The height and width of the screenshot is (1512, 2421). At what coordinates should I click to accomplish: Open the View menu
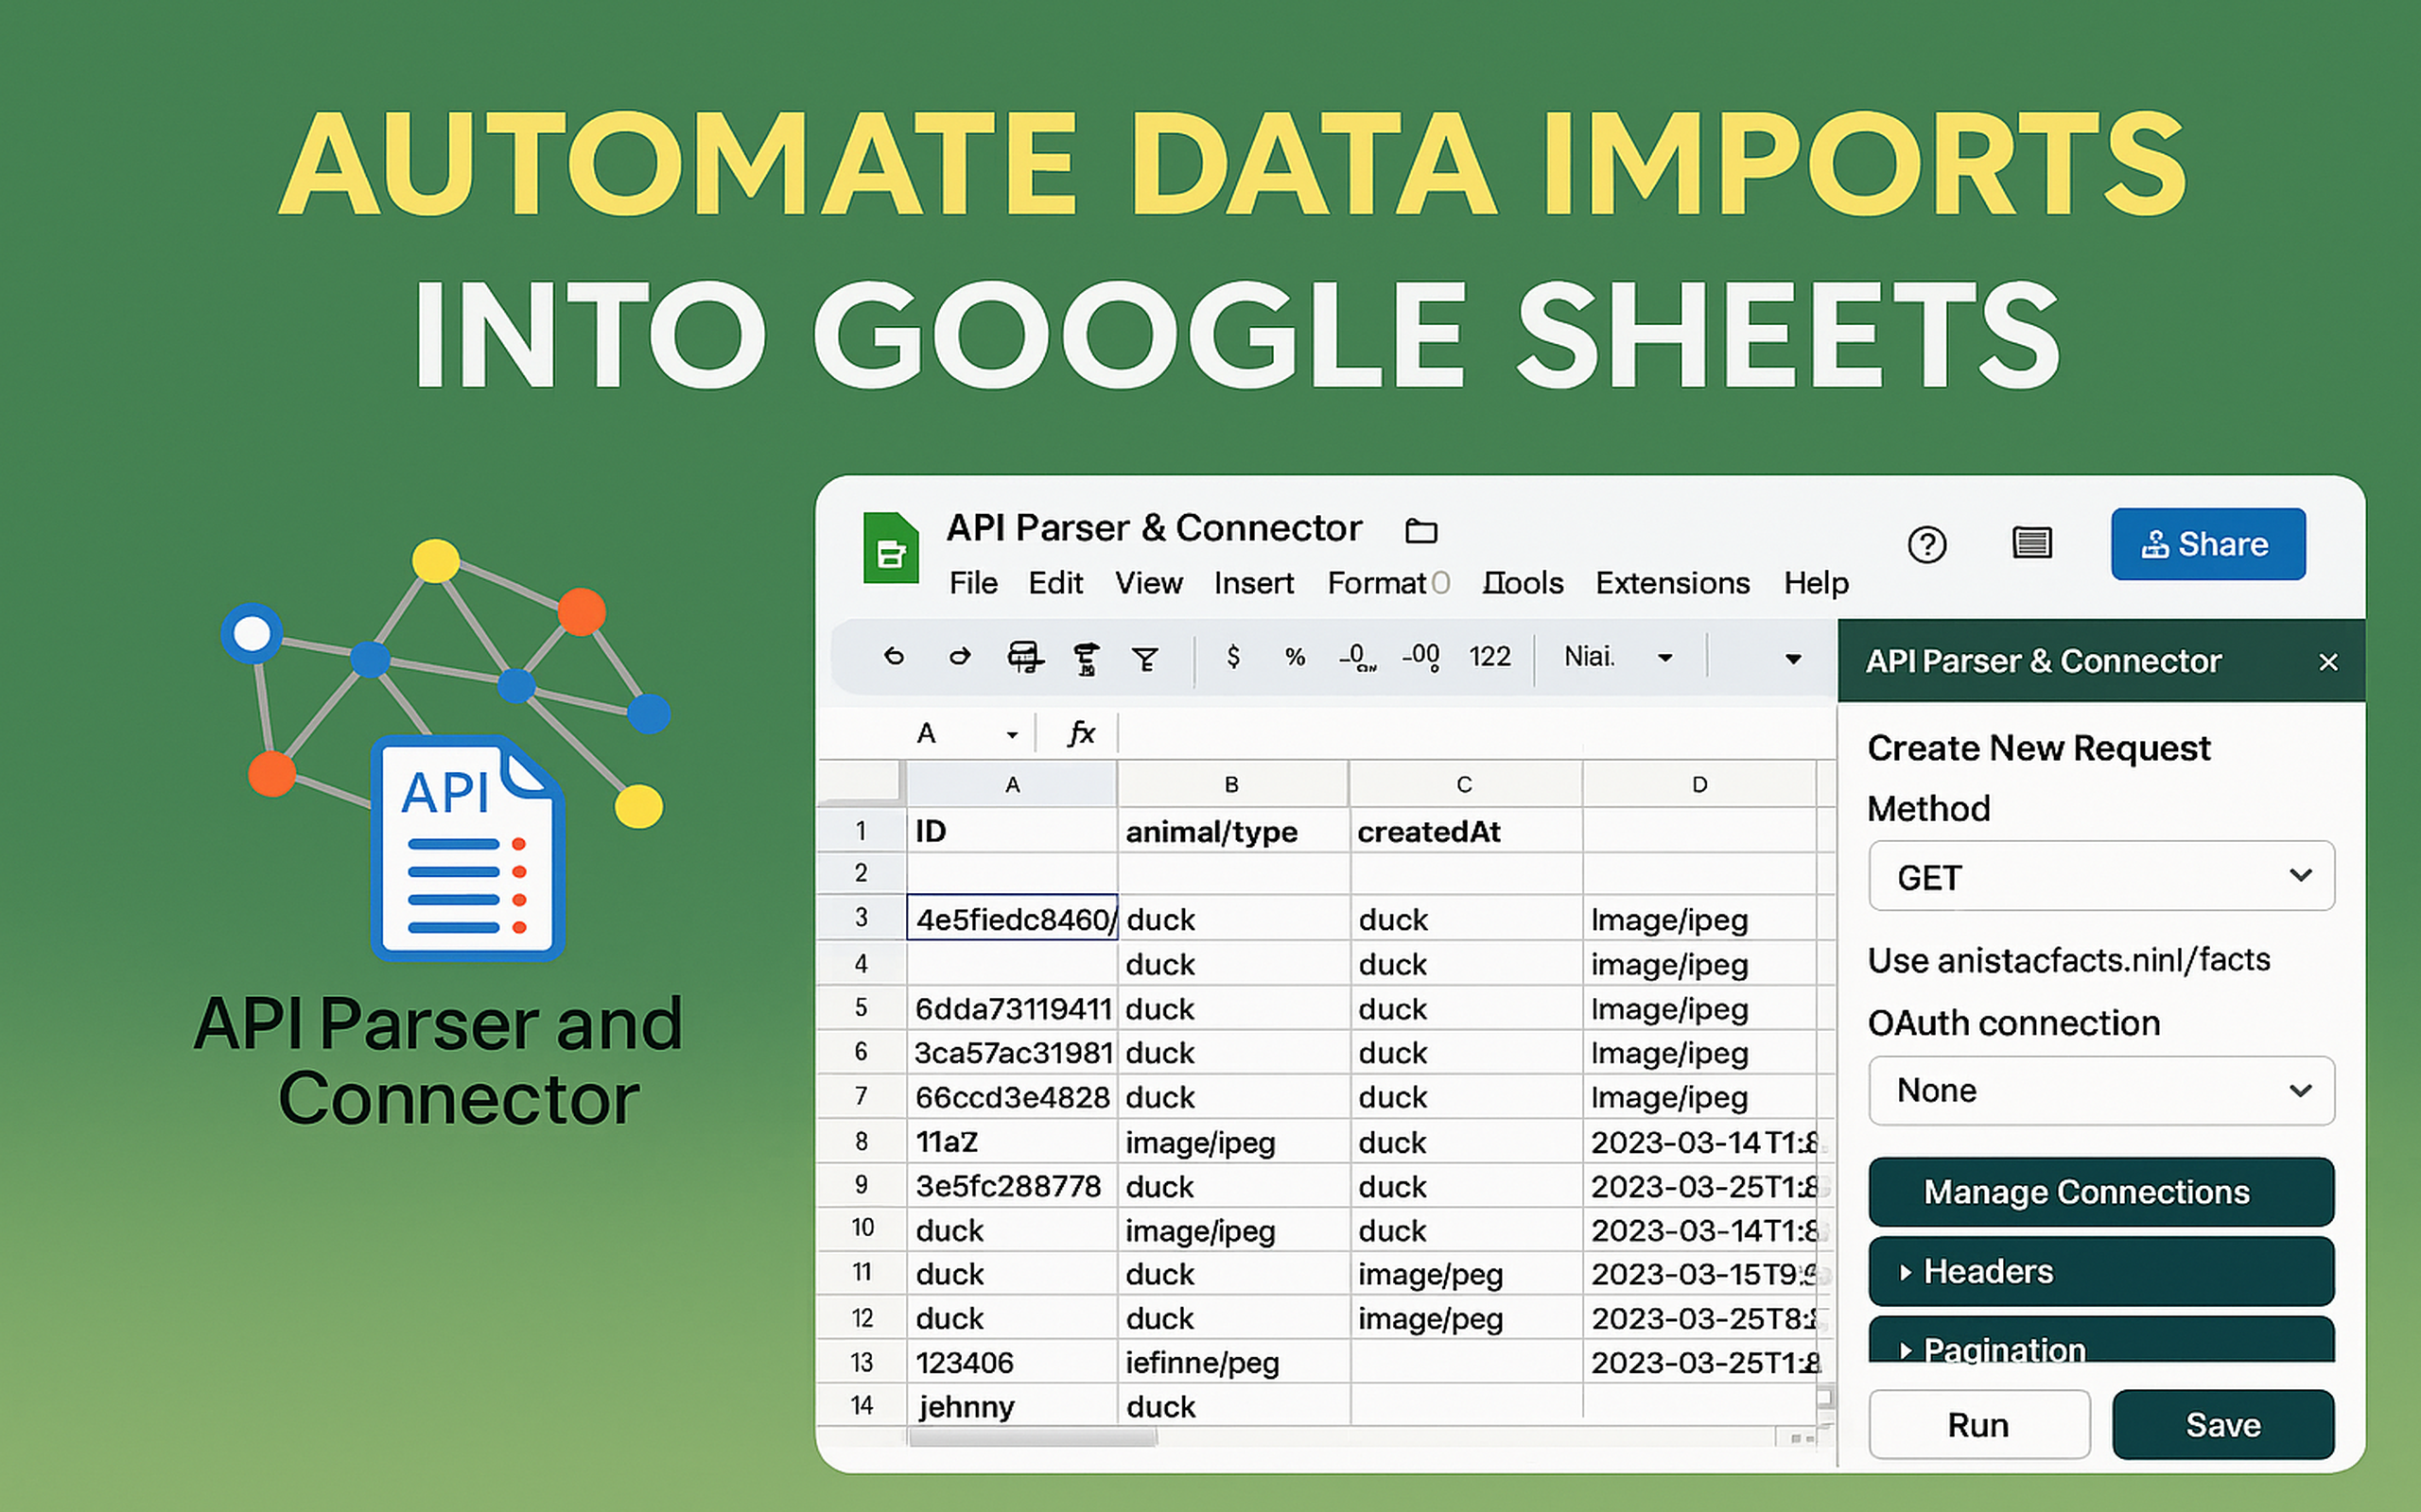pos(1148,583)
